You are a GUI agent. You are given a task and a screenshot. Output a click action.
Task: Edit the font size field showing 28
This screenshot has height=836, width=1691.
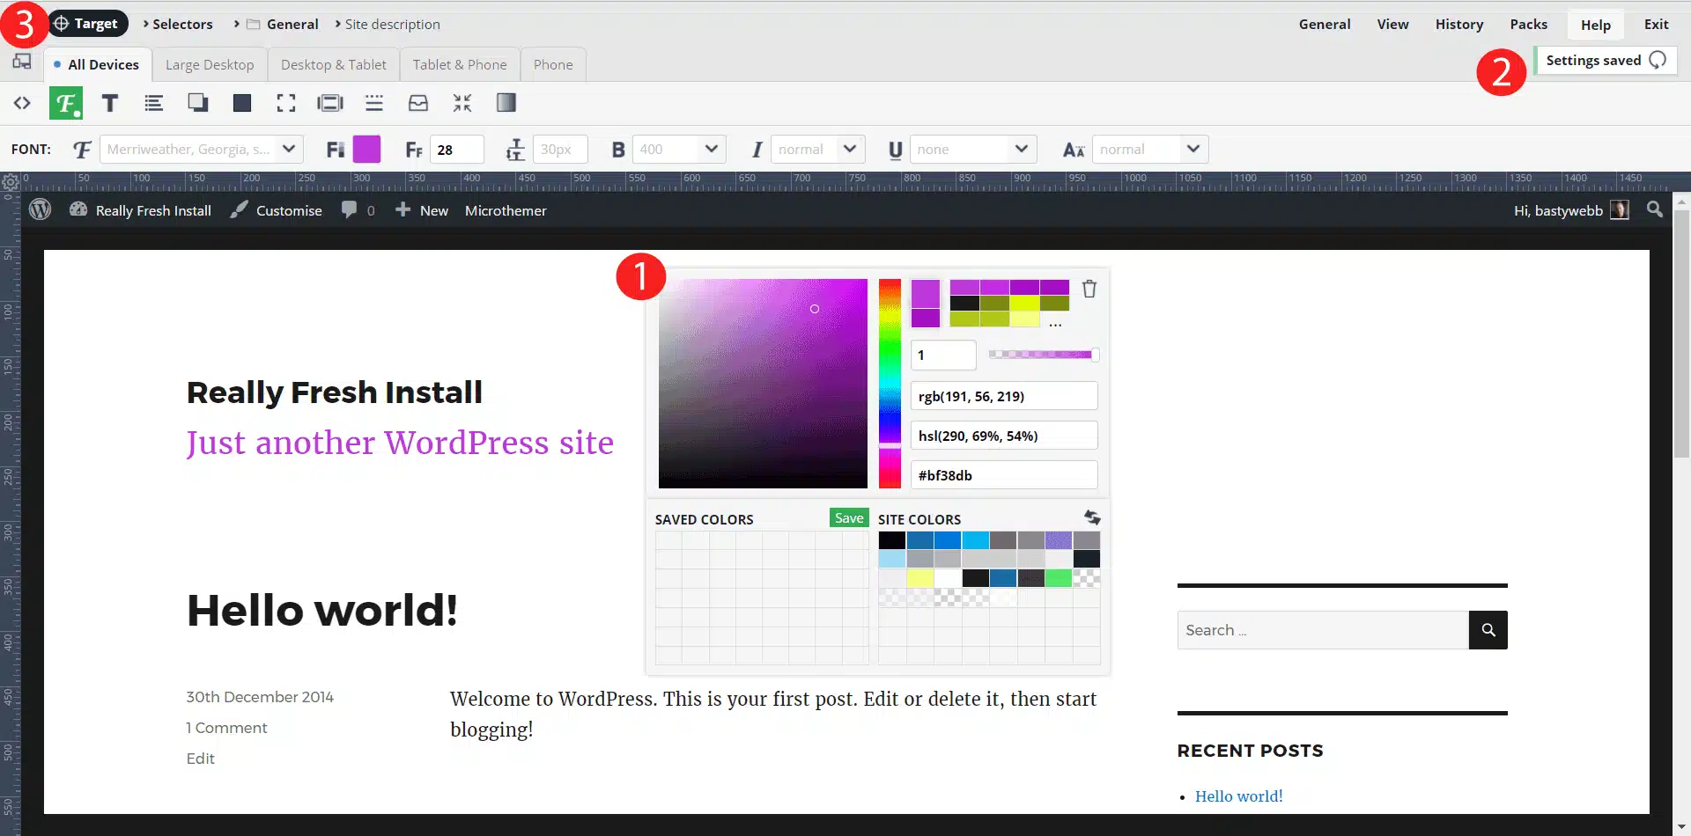457,149
